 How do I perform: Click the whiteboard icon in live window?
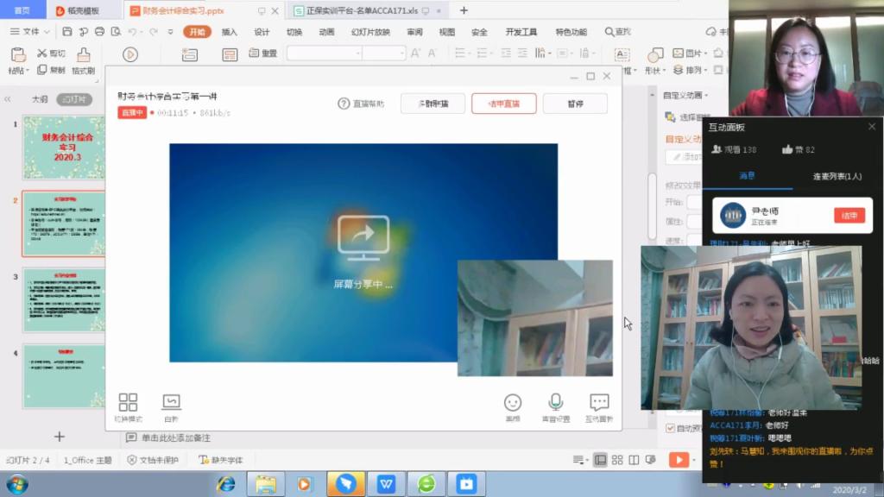[x=171, y=403]
